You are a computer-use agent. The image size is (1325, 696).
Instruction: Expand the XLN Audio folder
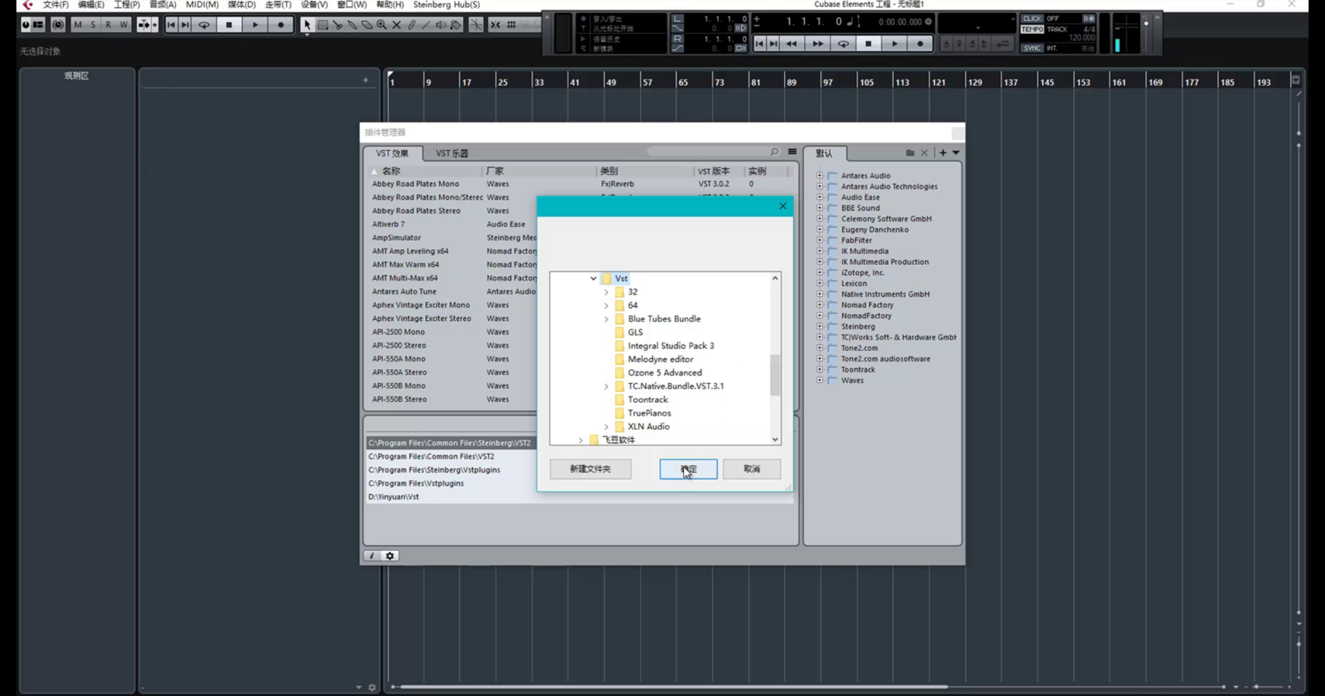click(607, 427)
